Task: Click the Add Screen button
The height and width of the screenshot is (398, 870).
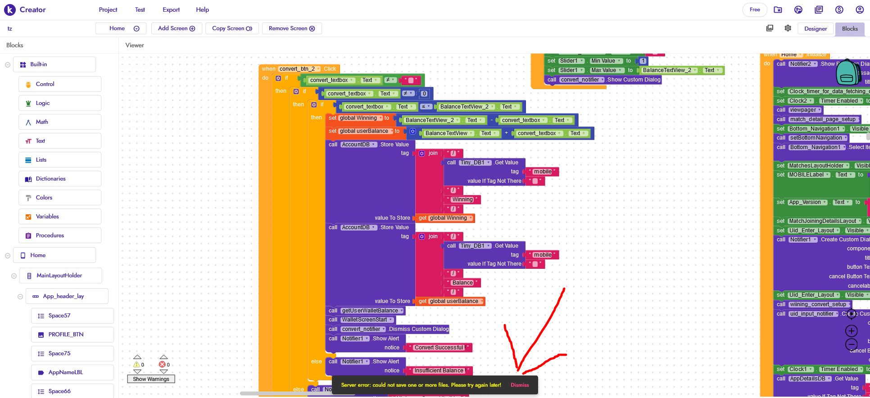Action: [x=177, y=28]
